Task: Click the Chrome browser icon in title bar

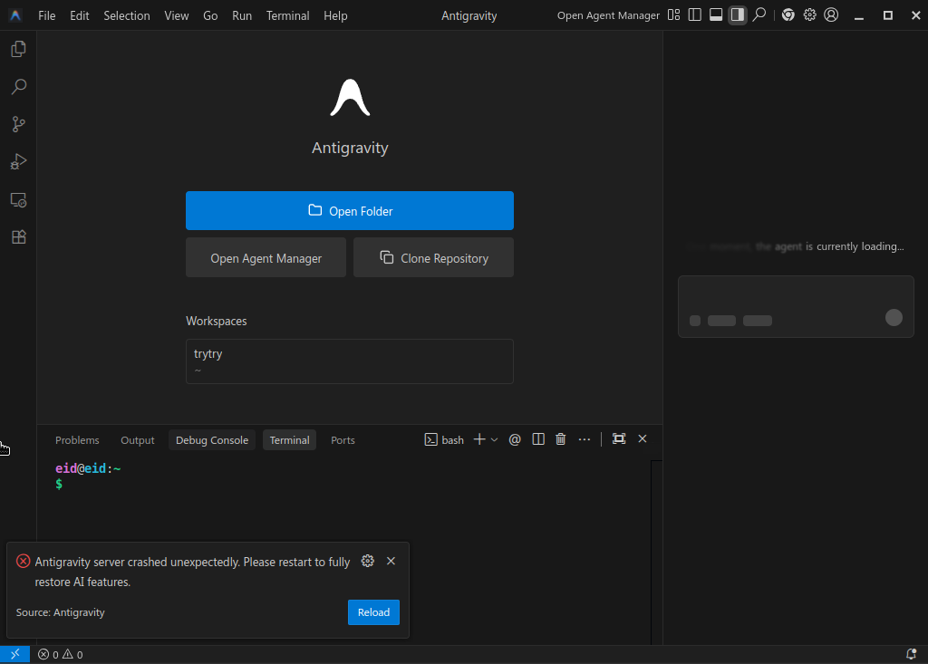Action: click(x=788, y=15)
